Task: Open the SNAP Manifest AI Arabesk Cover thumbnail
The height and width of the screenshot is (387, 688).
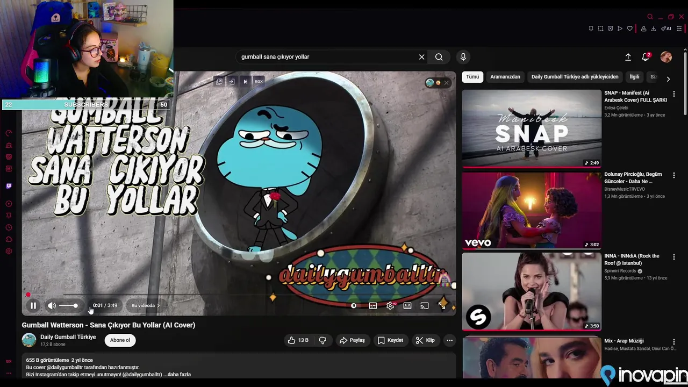Action: (532, 128)
